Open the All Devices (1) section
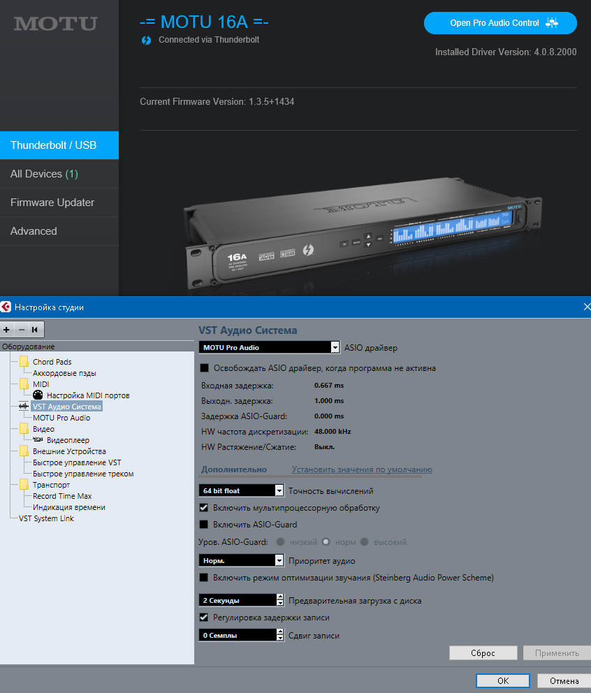The width and height of the screenshot is (591, 693). point(59,174)
